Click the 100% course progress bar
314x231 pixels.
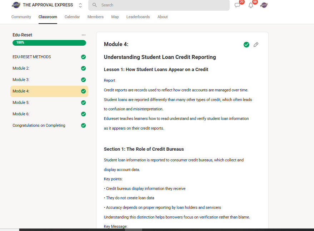tap(49, 42)
